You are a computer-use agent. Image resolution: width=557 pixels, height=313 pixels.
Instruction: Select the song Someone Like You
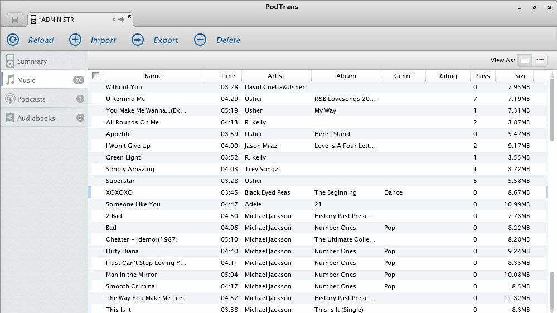133,204
